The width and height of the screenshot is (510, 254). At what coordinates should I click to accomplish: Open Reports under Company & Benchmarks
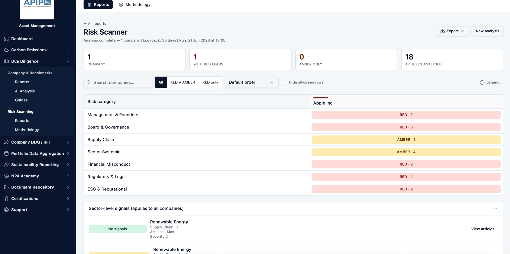point(22,82)
